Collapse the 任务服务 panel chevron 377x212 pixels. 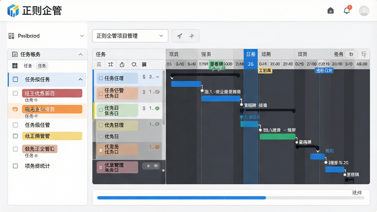tap(81, 54)
